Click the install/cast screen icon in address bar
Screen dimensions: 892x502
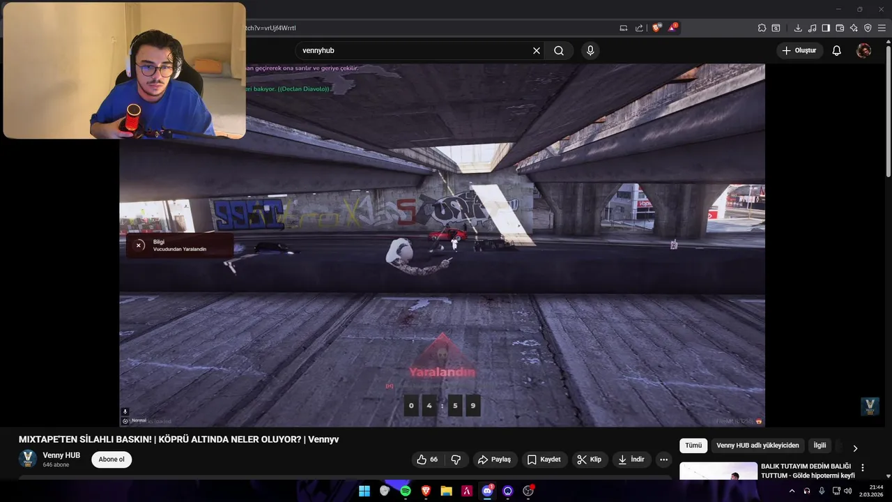(623, 28)
